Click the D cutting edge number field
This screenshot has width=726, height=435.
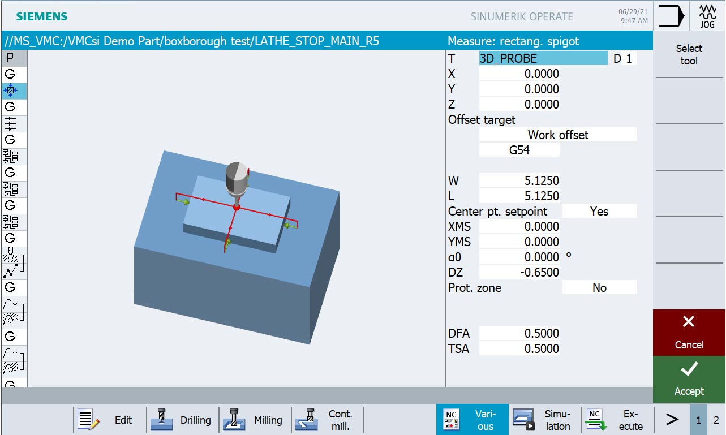point(629,58)
